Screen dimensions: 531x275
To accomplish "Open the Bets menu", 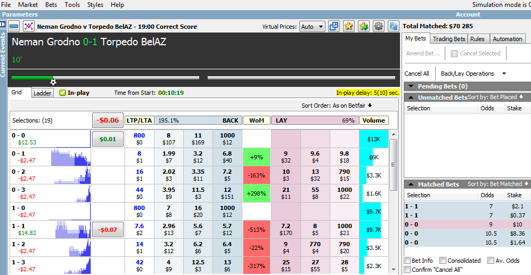I will [x=51, y=5].
